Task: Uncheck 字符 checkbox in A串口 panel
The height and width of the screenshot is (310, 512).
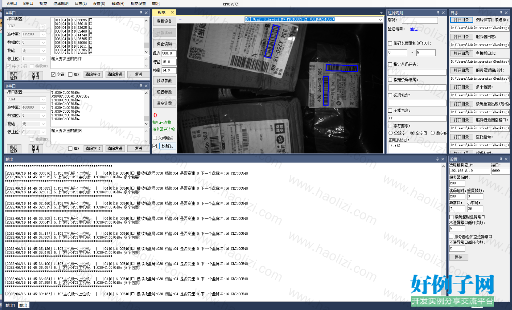Action: [53, 74]
